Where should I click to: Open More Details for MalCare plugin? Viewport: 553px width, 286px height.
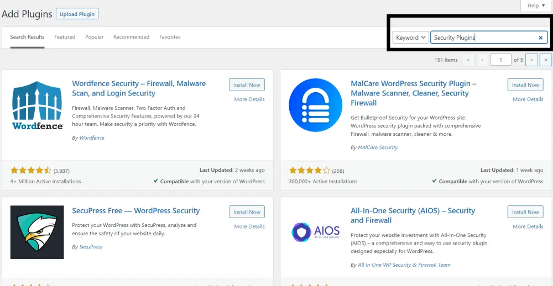tap(528, 99)
